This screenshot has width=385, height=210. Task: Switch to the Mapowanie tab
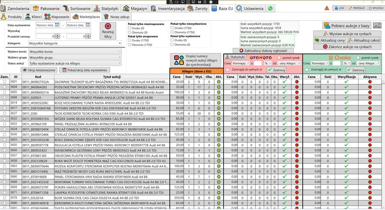click(x=57, y=17)
